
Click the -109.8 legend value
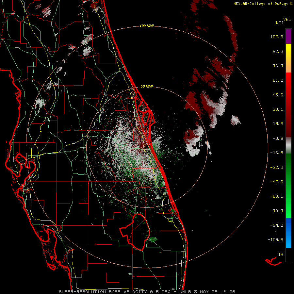coord(275,240)
